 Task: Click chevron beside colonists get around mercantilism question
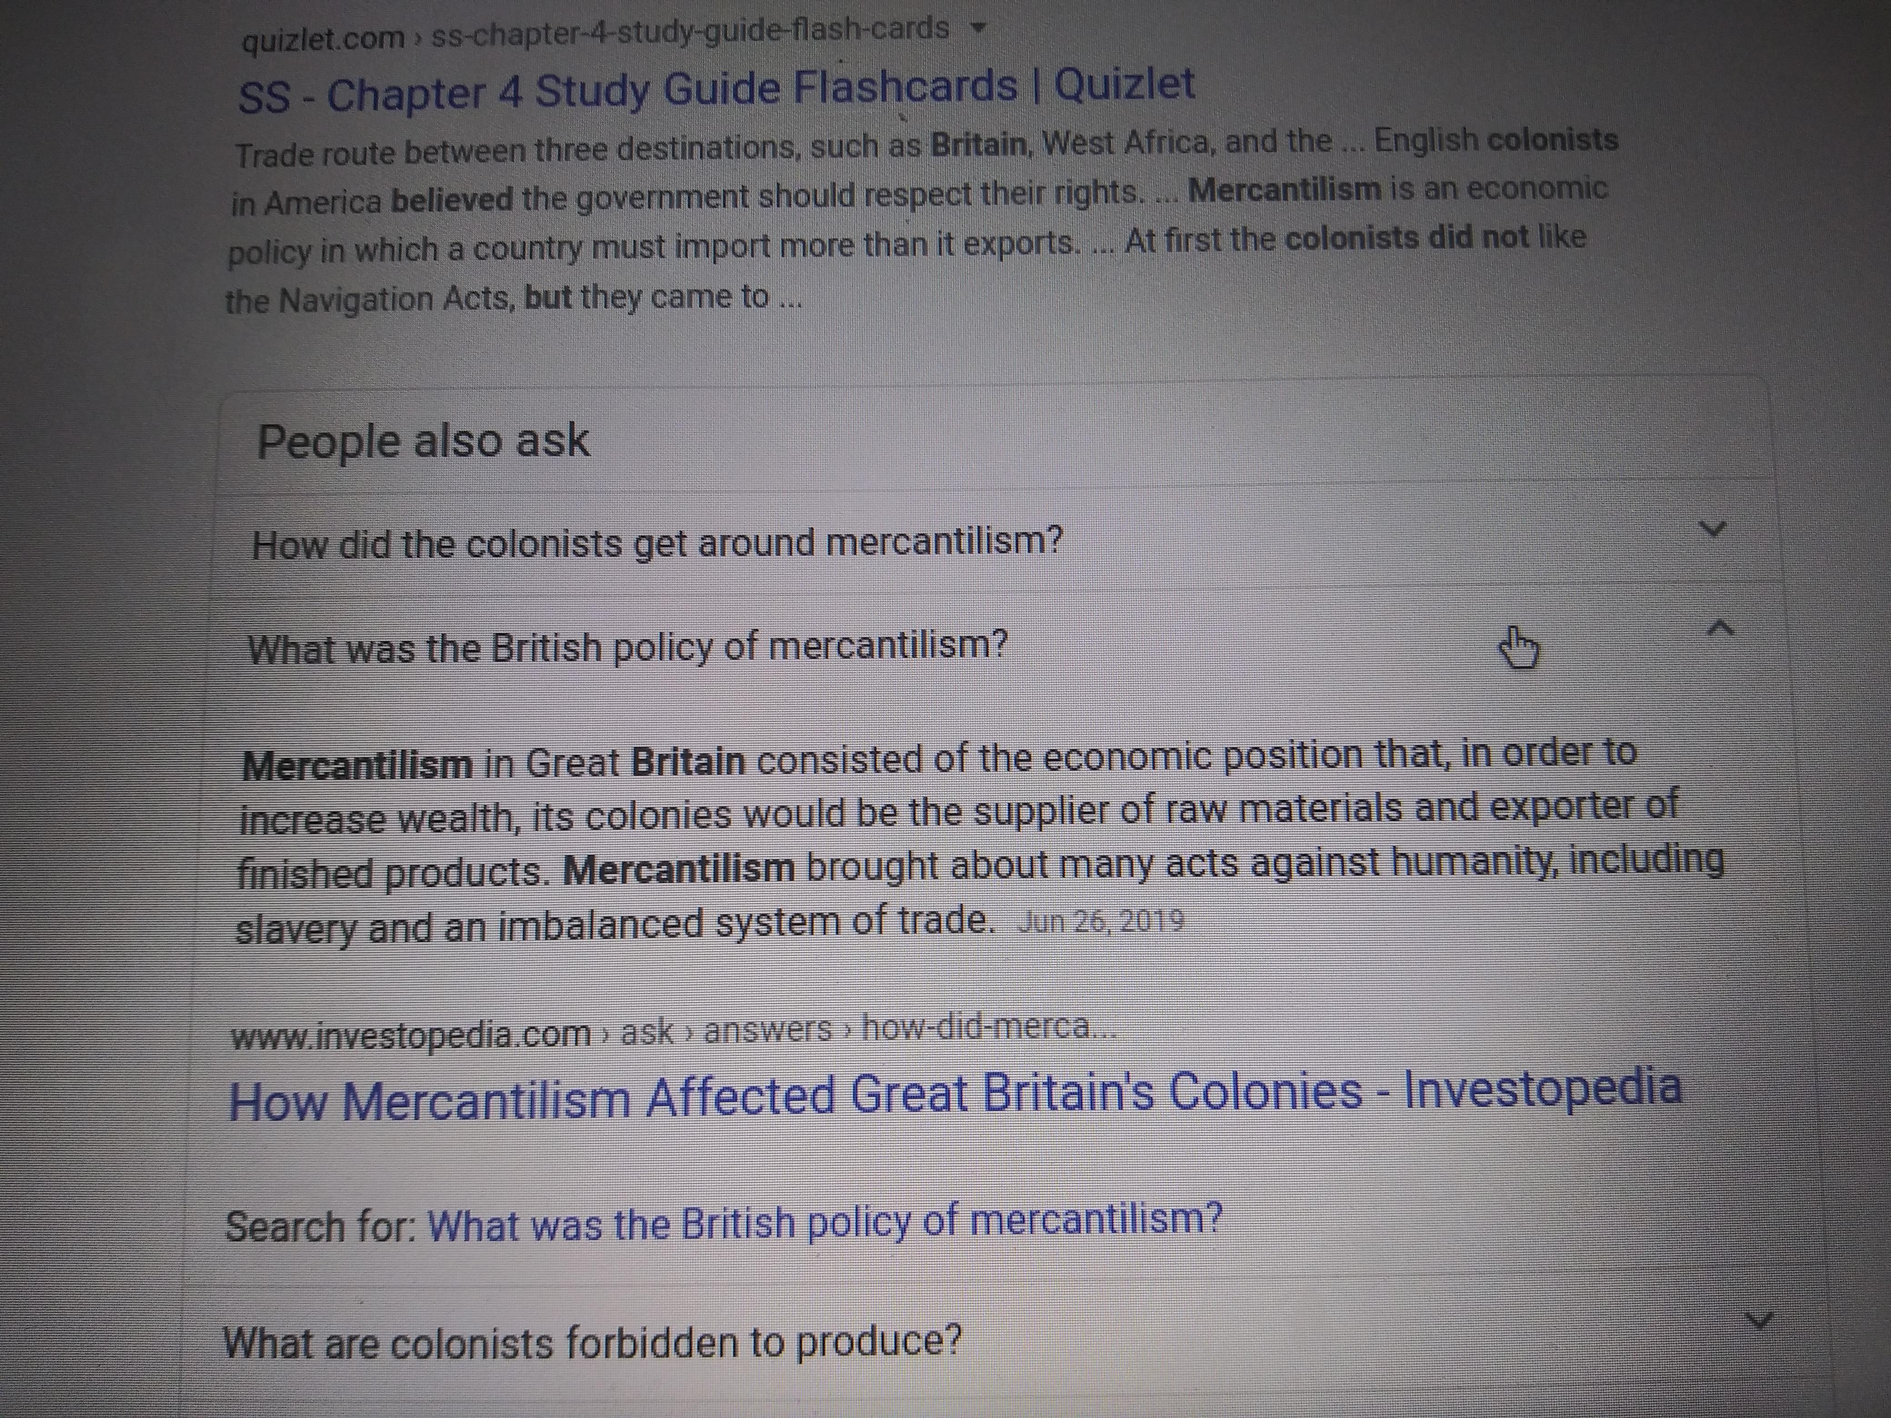click(1712, 529)
